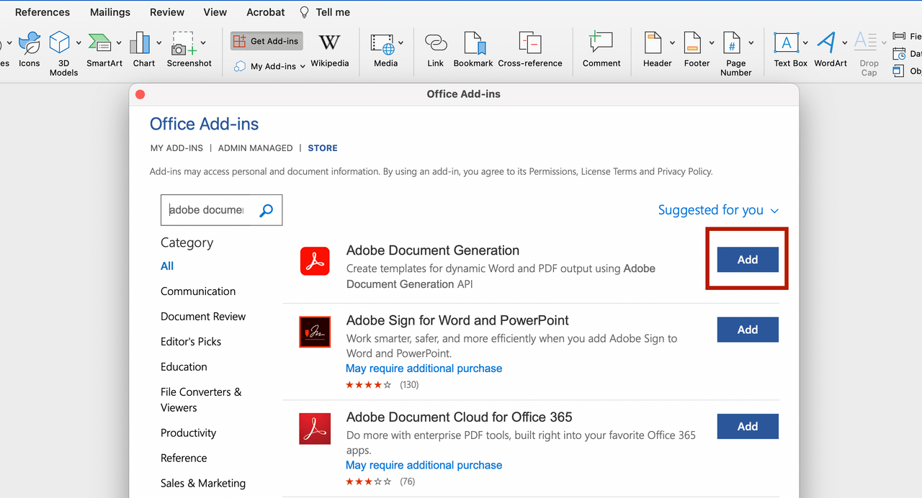Click the search magnifier icon

[267, 210]
